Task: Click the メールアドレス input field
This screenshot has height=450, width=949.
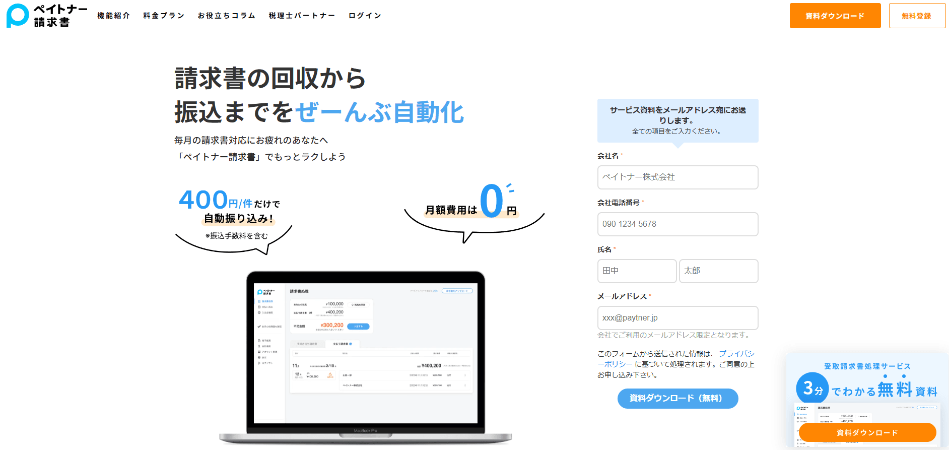Action: point(677,318)
